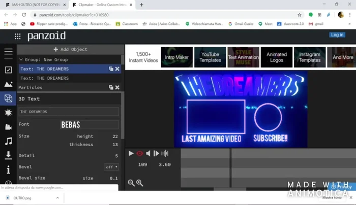356x205 pixels.
Task: Click the download arrow icon
Action: point(8,155)
